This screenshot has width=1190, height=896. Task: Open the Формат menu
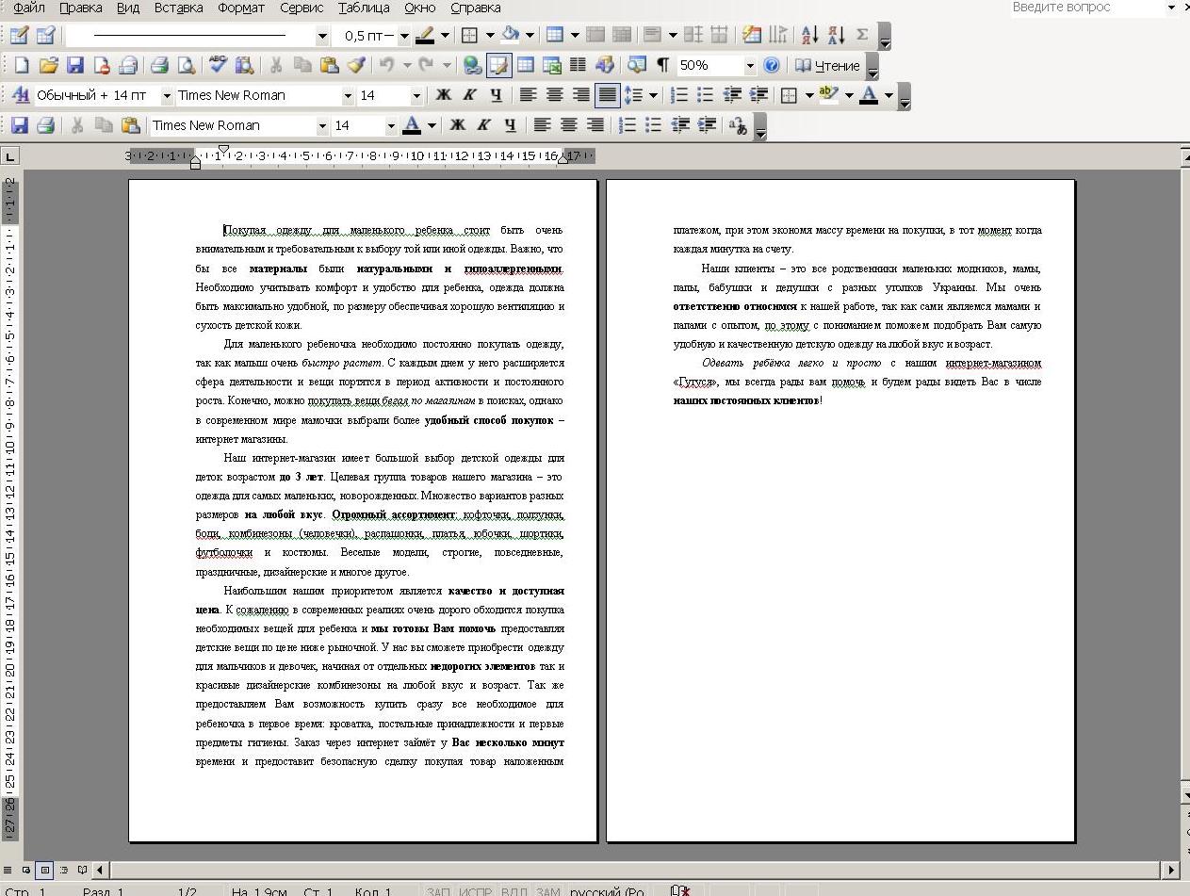click(241, 8)
